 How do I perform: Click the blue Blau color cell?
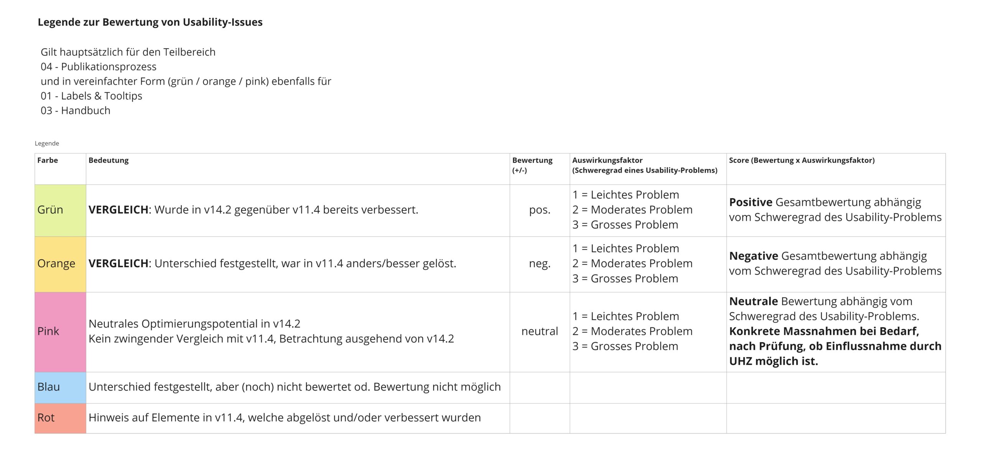click(60, 387)
